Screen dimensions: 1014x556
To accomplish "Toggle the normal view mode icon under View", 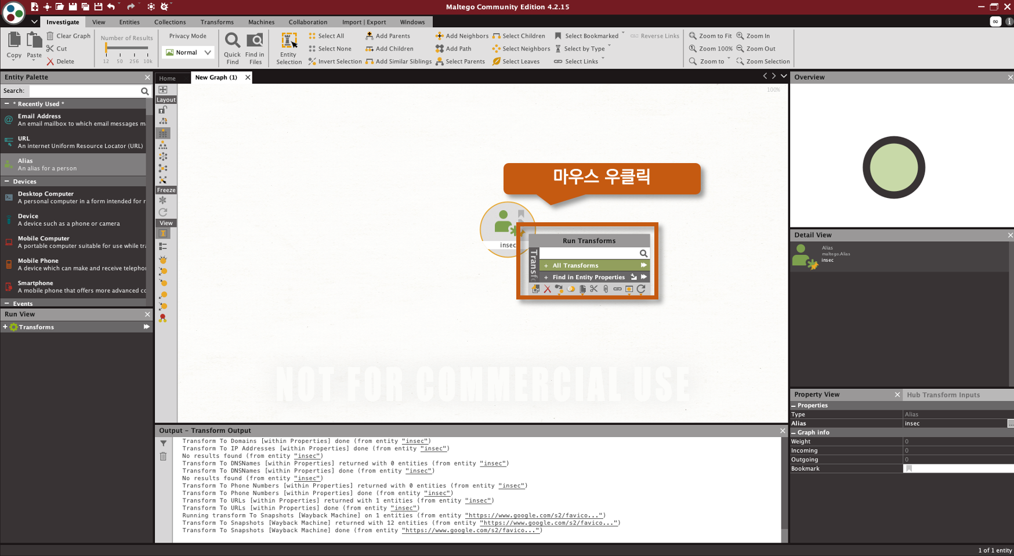I will coord(163,233).
